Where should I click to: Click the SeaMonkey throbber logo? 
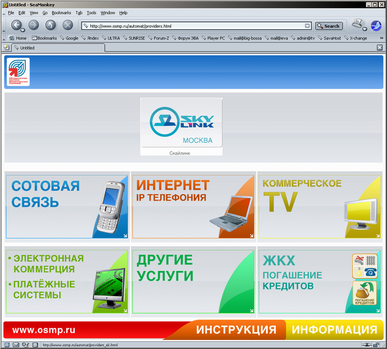pyautogui.click(x=376, y=26)
